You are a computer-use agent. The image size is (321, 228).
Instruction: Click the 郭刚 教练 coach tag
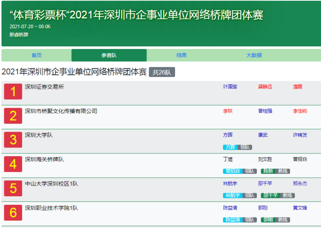275,219
